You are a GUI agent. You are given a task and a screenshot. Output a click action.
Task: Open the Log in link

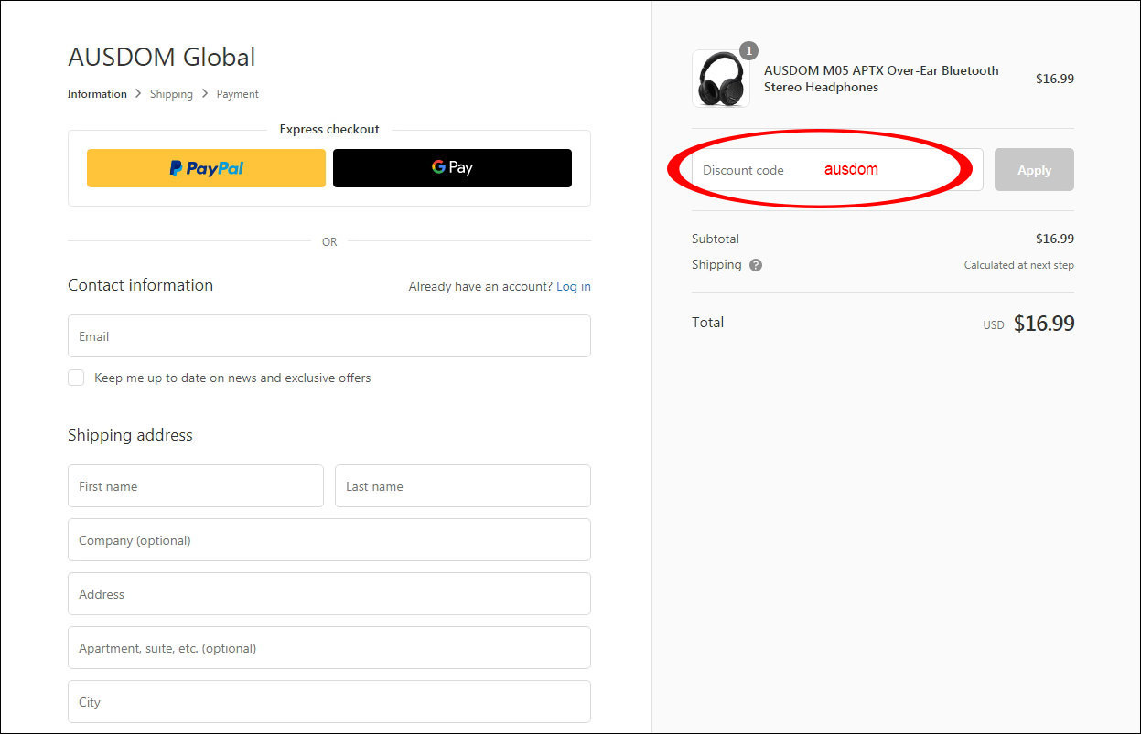tap(574, 286)
